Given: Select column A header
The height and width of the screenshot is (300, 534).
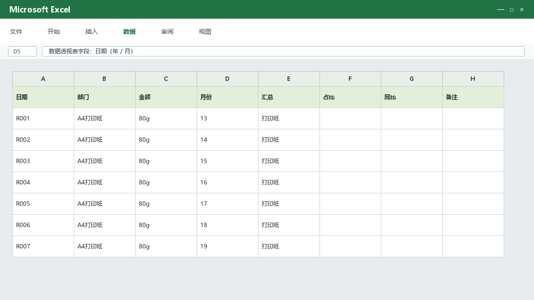Looking at the screenshot, I should 43,79.
